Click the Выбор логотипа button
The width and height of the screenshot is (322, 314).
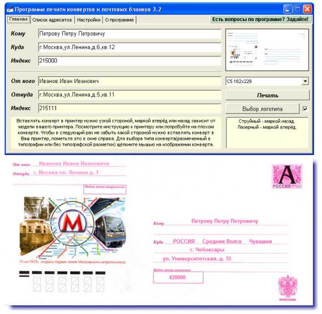point(262,109)
